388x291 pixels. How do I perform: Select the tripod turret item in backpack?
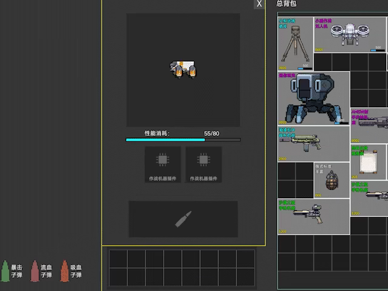pyautogui.click(x=295, y=44)
